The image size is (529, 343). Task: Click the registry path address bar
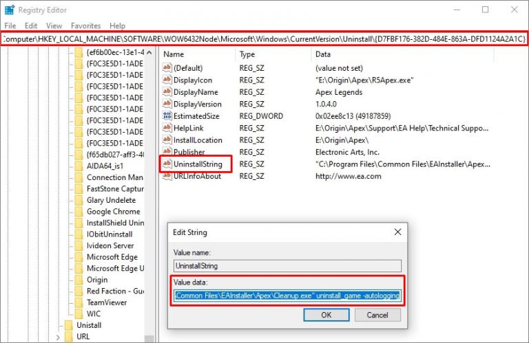[264, 39]
